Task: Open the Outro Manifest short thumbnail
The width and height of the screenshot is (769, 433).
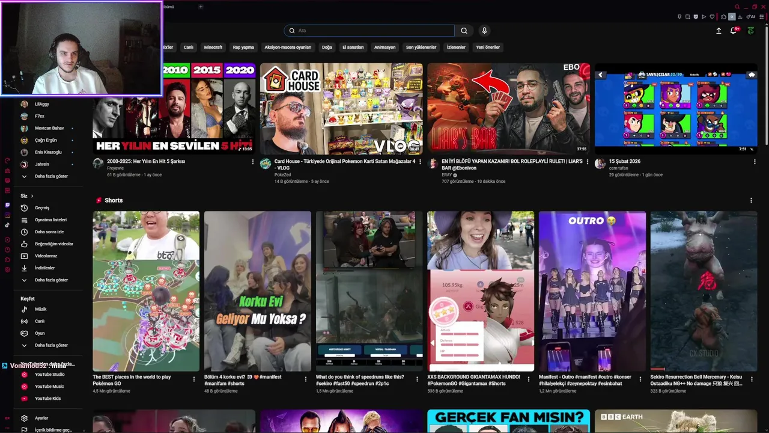Action: pos(592,291)
